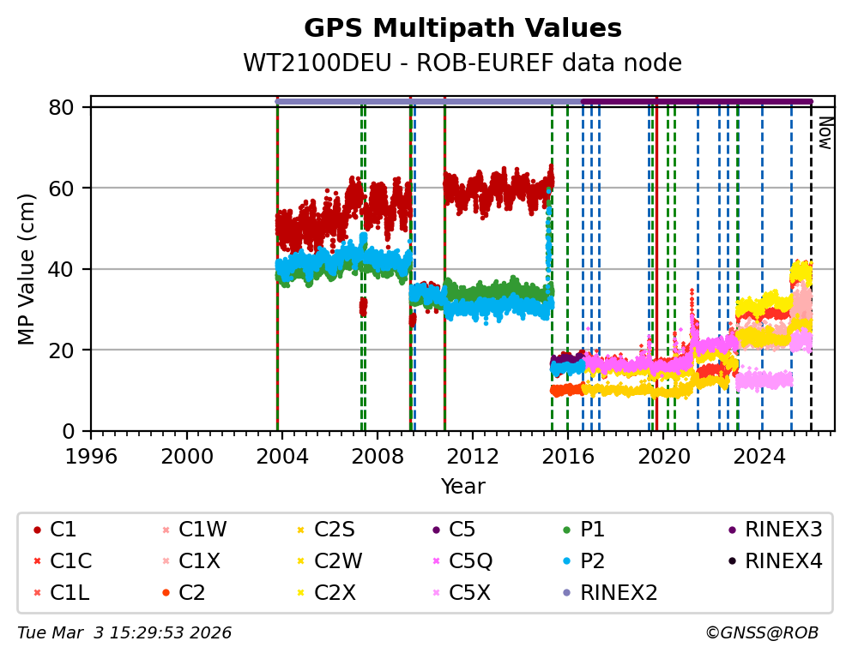Click the C5X legend label
The width and height of the screenshot is (852, 659).
(x=470, y=592)
